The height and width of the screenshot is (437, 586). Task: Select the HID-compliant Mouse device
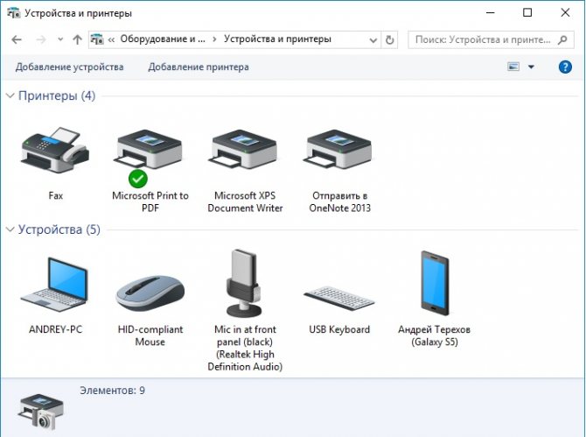[x=150, y=289]
